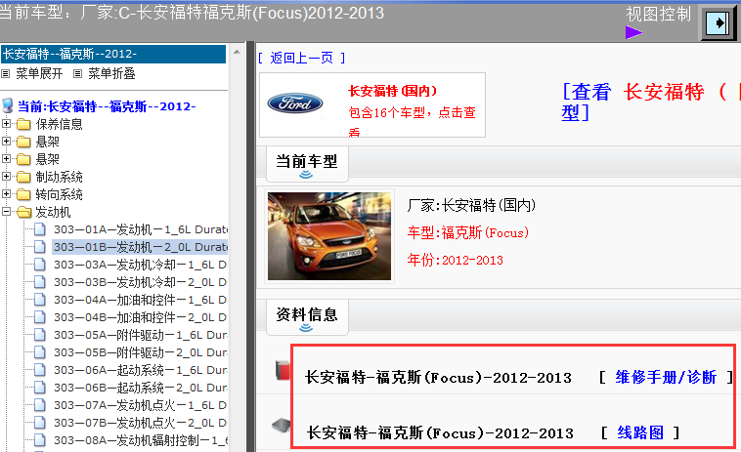The image size is (741, 452).
Task: Click 包含16个车型，点击查看 text
Action: click(x=413, y=122)
